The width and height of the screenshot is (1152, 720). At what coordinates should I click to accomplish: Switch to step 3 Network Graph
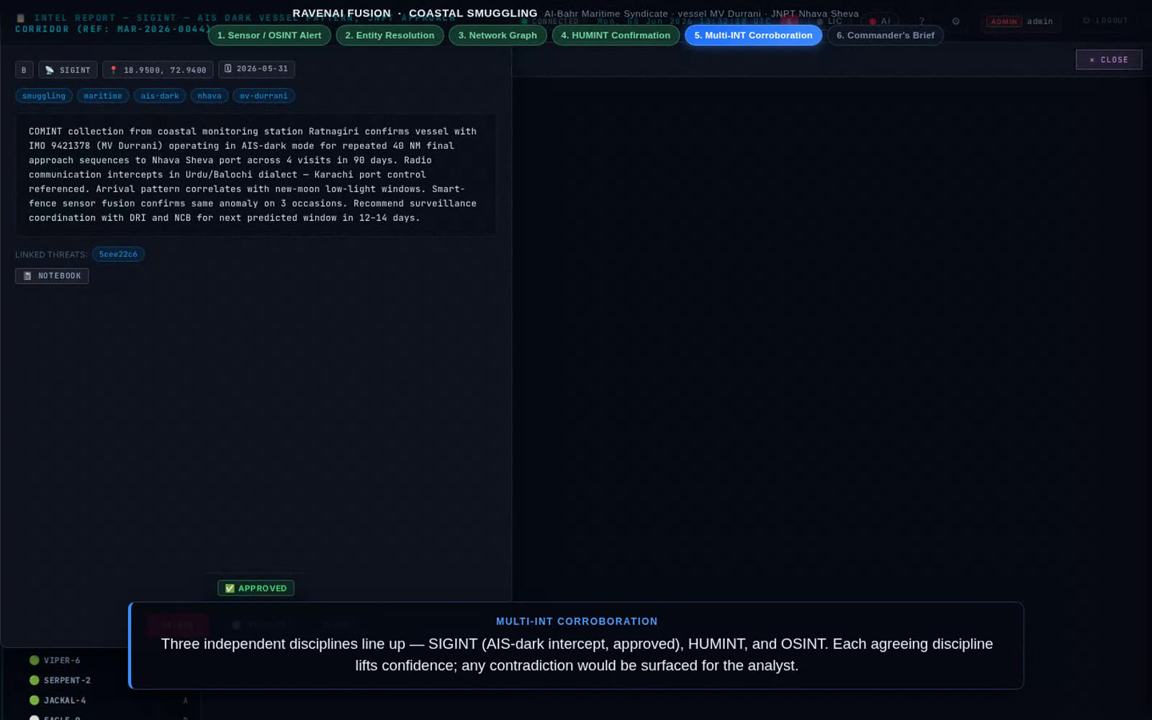click(498, 35)
